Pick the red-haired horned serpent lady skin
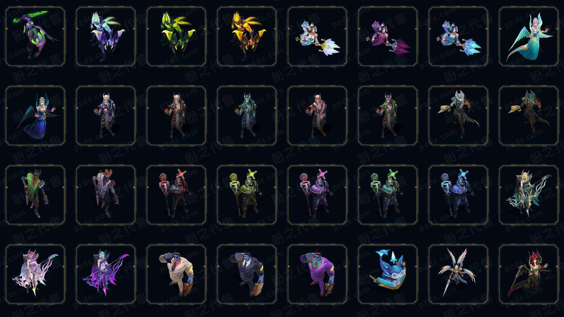This screenshot has height=317, width=564. pyautogui.click(x=529, y=274)
